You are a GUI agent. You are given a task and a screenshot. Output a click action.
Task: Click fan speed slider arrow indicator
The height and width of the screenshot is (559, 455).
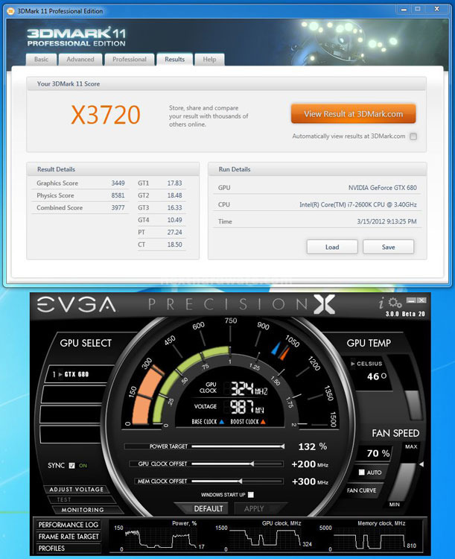click(421, 464)
